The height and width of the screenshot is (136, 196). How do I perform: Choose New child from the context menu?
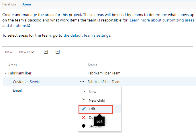click(x=97, y=100)
